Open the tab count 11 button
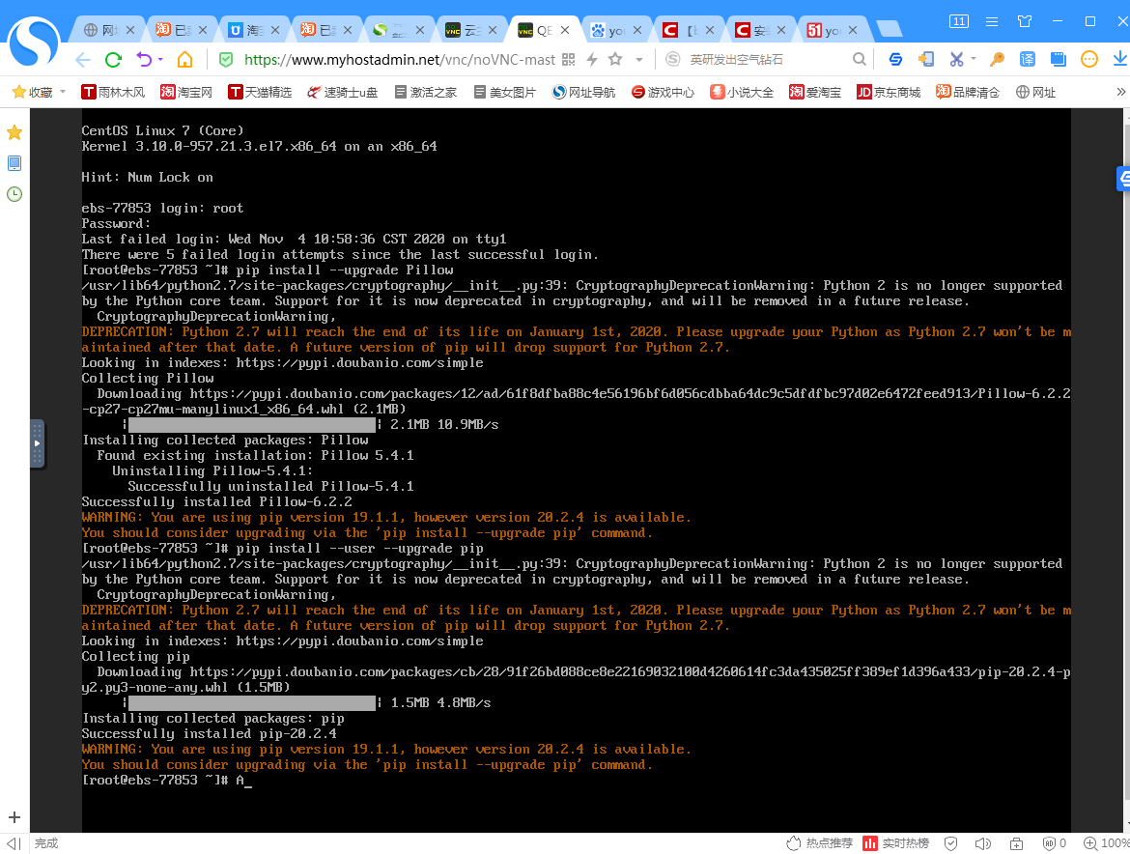 (958, 21)
